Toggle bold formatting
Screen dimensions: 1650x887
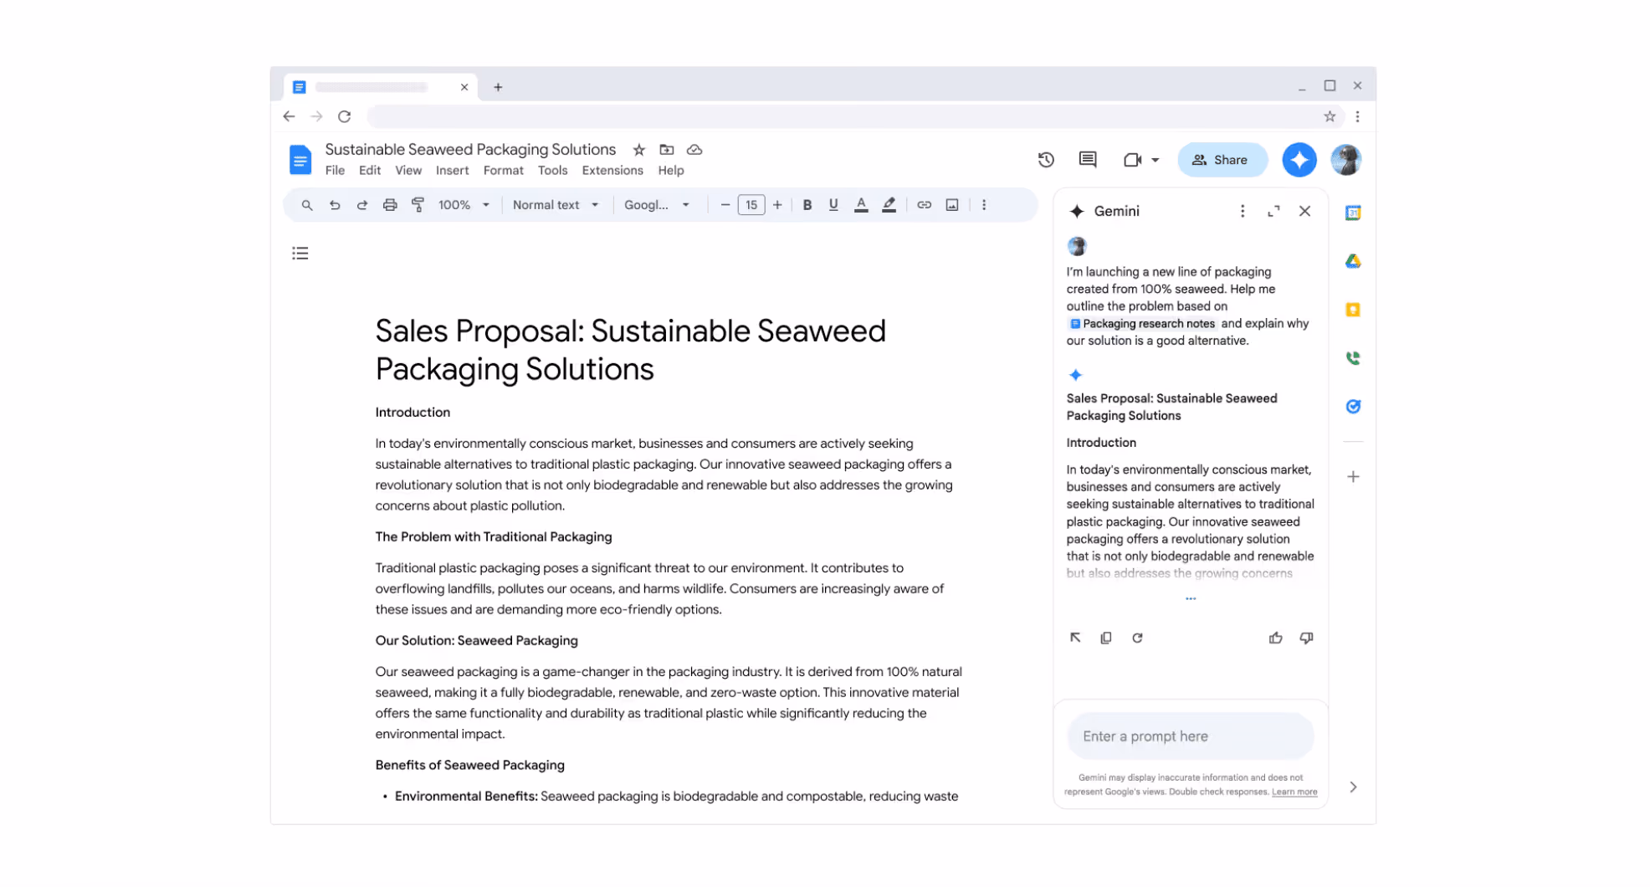coord(807,205)
